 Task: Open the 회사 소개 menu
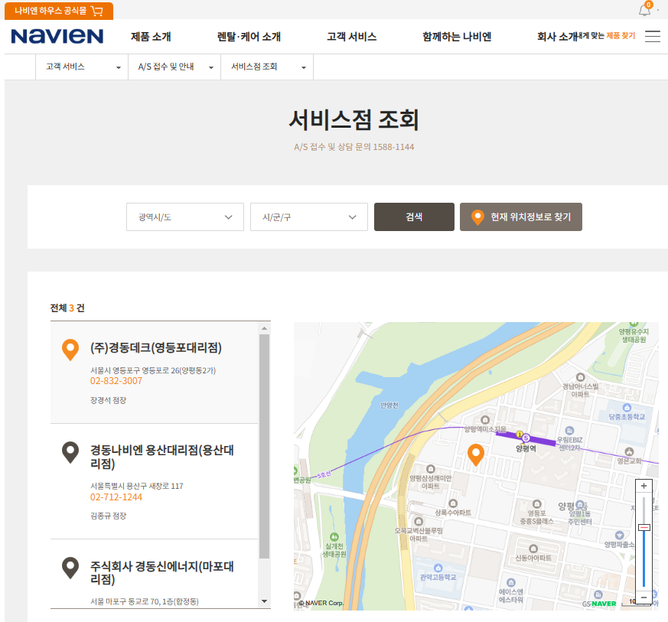(x=557, y=37)
